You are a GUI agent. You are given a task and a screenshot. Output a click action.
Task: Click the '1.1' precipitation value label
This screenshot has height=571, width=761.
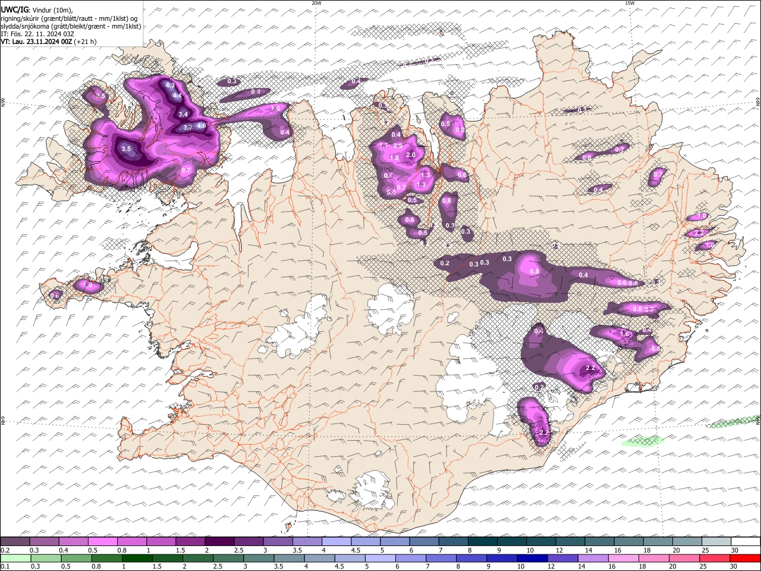tap(383, 145)
